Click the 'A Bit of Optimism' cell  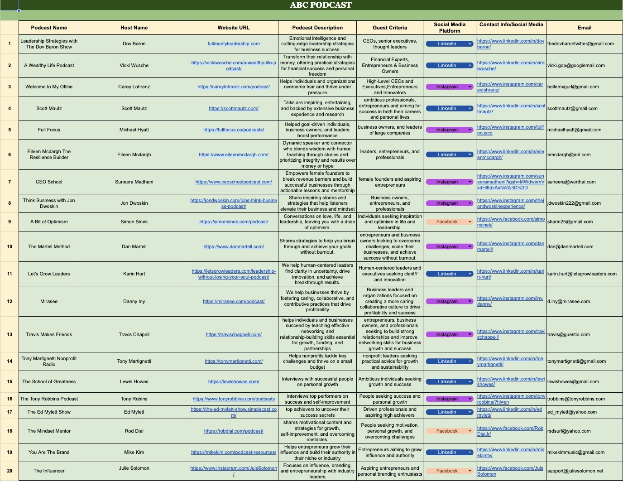pos(49,222)
